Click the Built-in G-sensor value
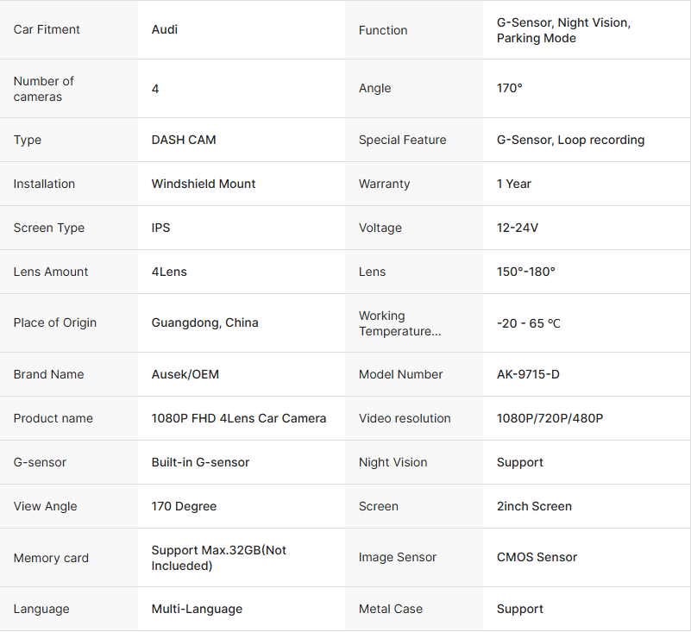 [x=200, y=462]
